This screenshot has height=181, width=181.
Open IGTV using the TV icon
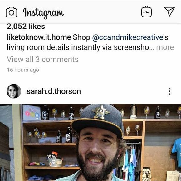coord(146,12)
